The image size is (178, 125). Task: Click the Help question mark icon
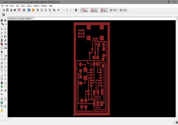click(x=76, y=10)
